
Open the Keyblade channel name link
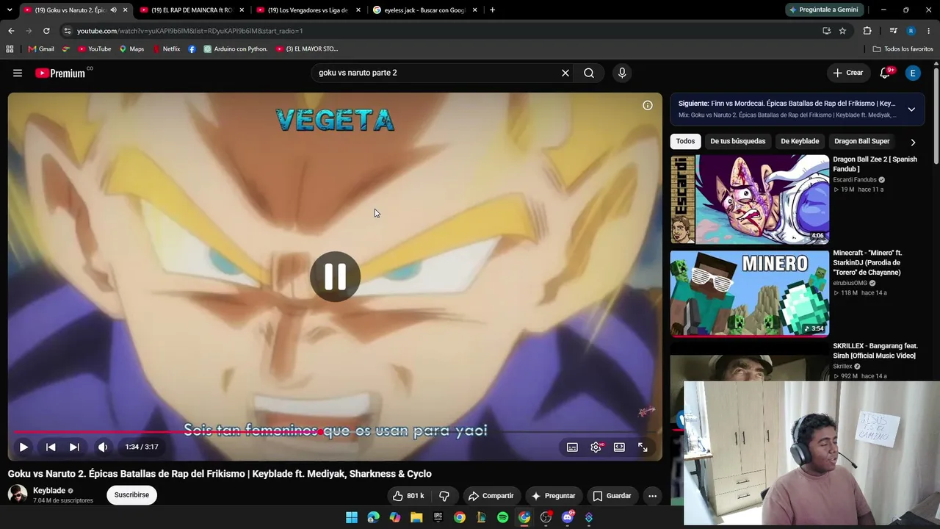coord(49,491)
